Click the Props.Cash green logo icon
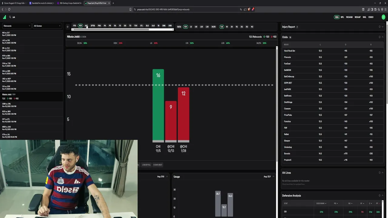This screenshot has width=388, height=218. pos(5,17)
